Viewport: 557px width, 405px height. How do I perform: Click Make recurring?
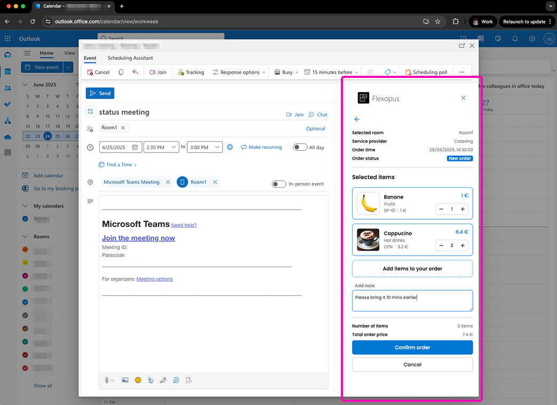[261, 147]
